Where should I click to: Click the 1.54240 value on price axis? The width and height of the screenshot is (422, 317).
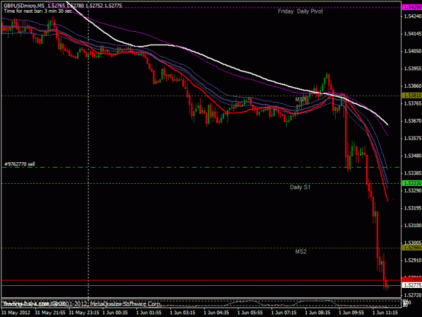[413, 16]
